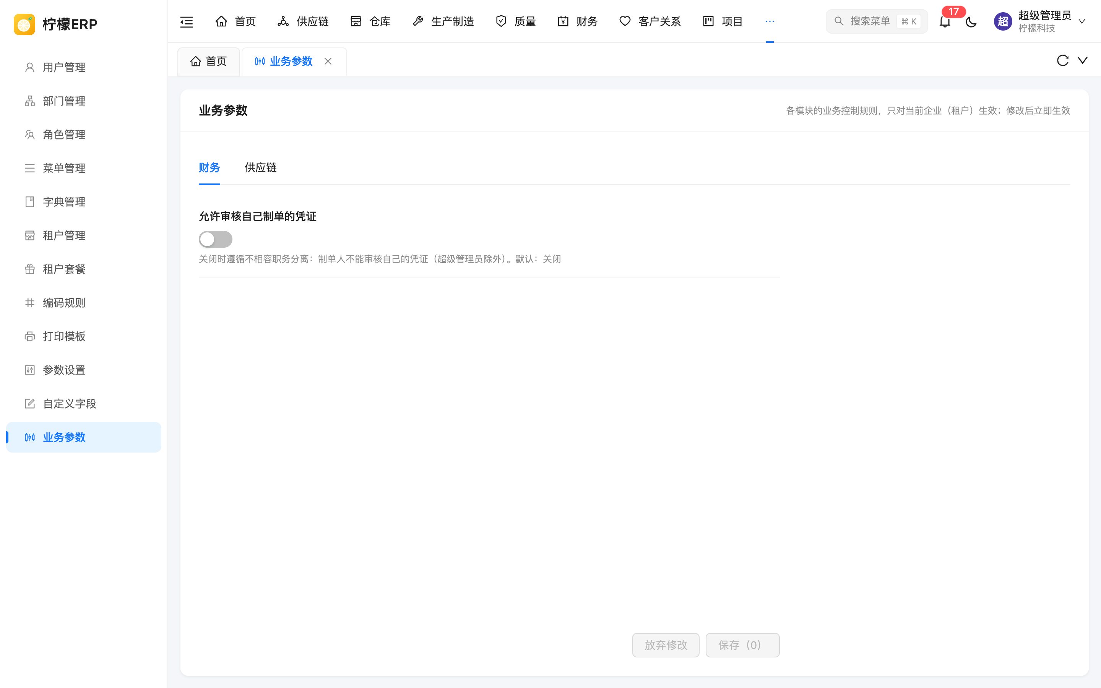Click the 柠檬ERP lemon logo
The height and width of the screenshot is (688, 1101).
pyautogui.click(x=24, y=24)
